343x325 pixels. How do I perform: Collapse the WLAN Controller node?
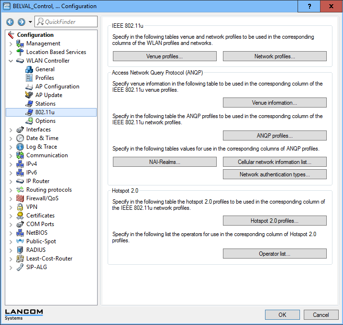[11, 61]
